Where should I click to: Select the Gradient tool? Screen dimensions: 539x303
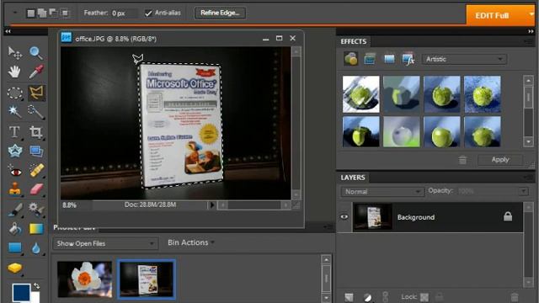pyautogui.click(x=35, y=228)
